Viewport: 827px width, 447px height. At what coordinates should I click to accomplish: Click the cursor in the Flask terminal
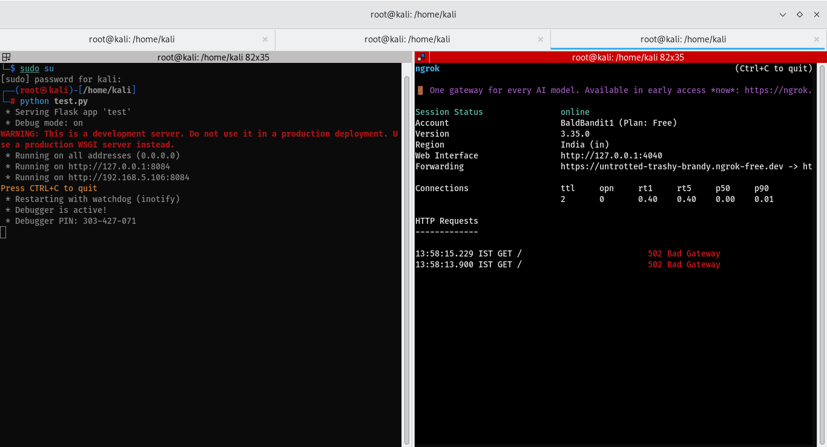[3, 232]
